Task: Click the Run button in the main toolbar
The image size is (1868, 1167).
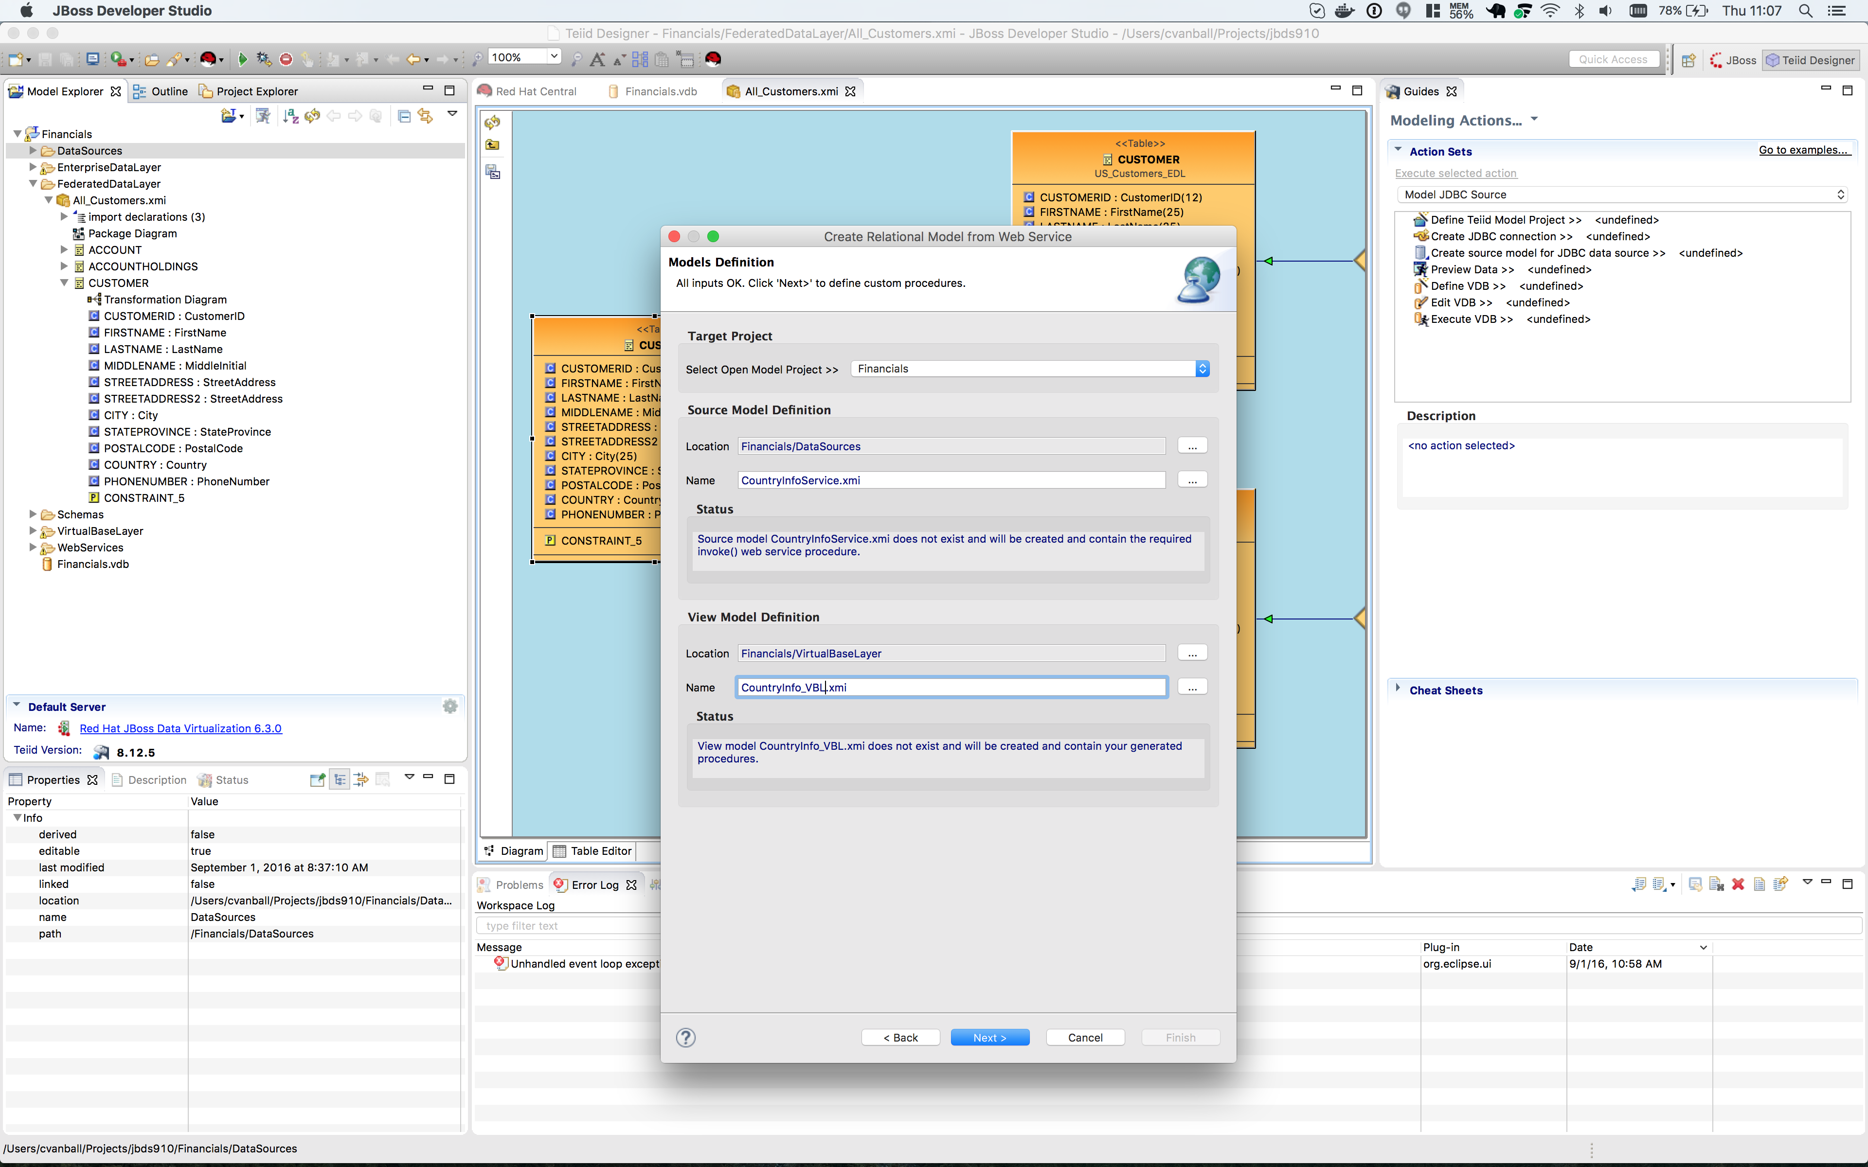Action: tap(242, 59)
